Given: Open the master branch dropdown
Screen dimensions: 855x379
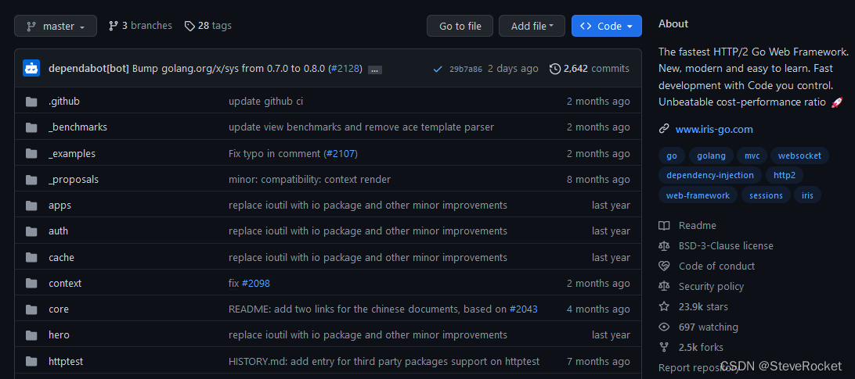Looking at the screenshot, I should pyautogui.click(x=56, y=26).
